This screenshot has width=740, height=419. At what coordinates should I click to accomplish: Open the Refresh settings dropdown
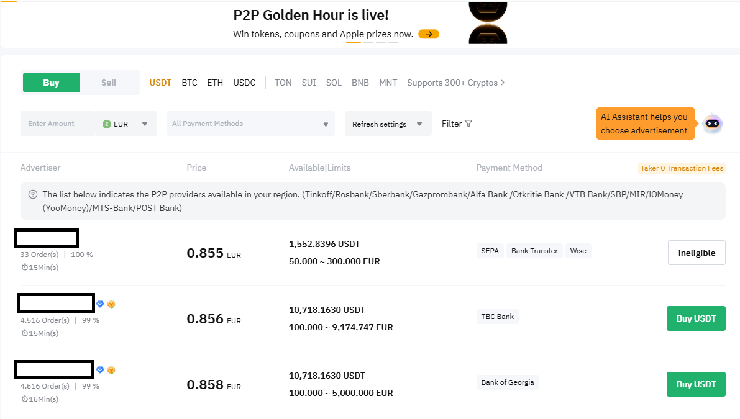(388, 124)
